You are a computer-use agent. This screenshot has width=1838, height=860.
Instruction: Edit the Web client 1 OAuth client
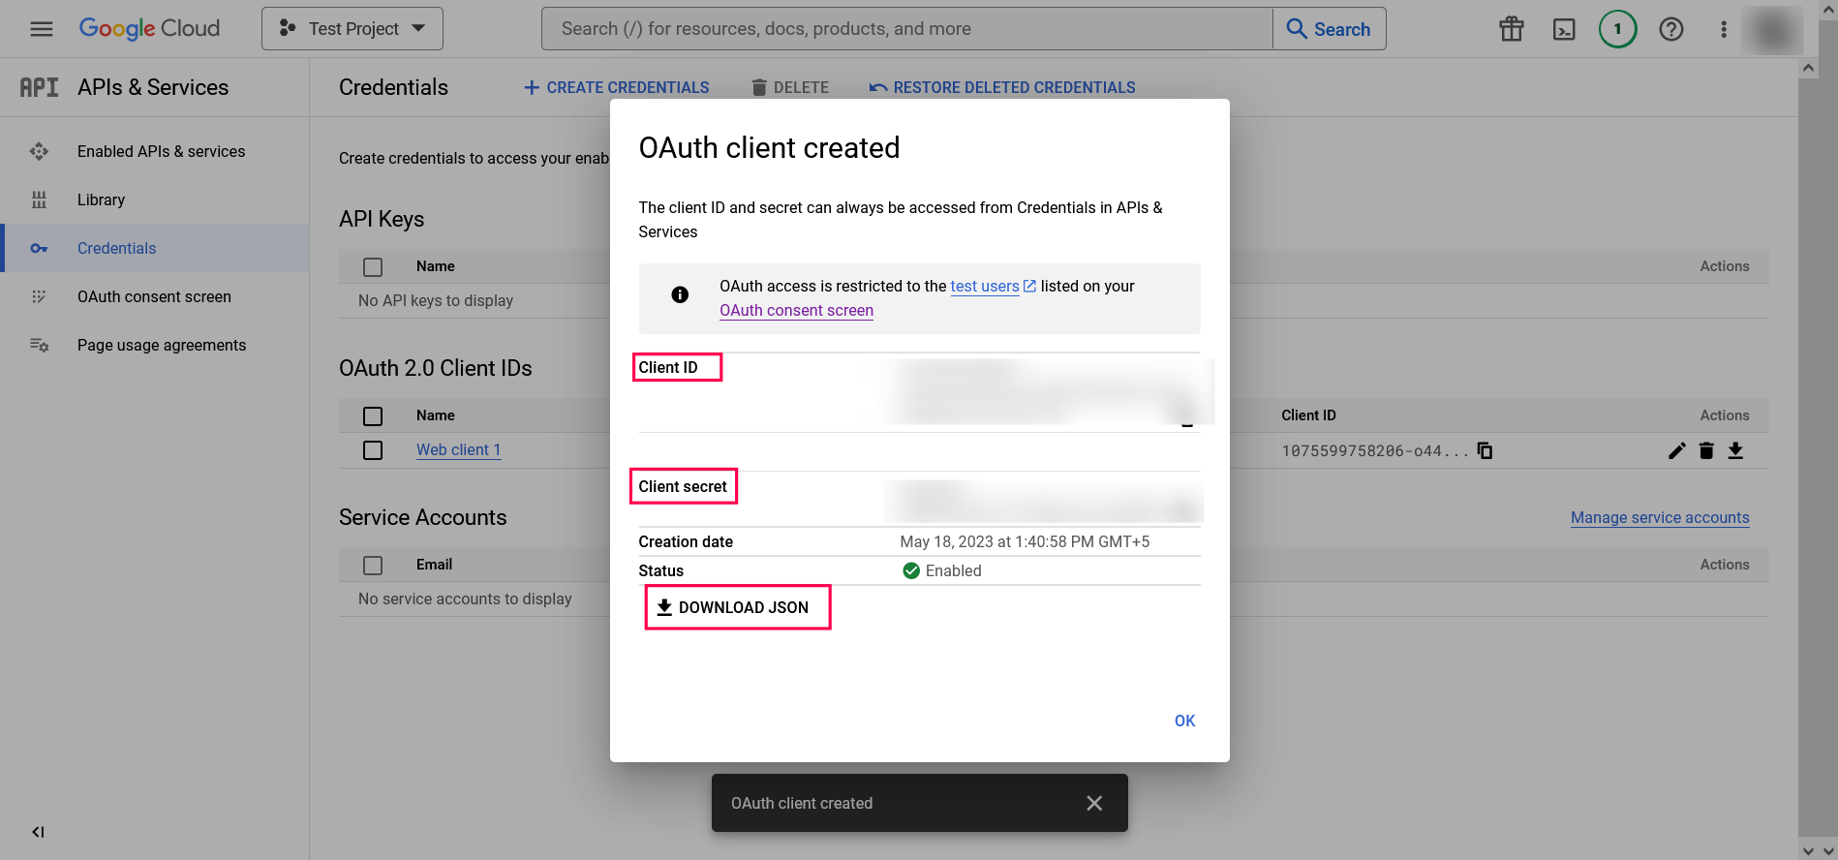point(1676,450)
